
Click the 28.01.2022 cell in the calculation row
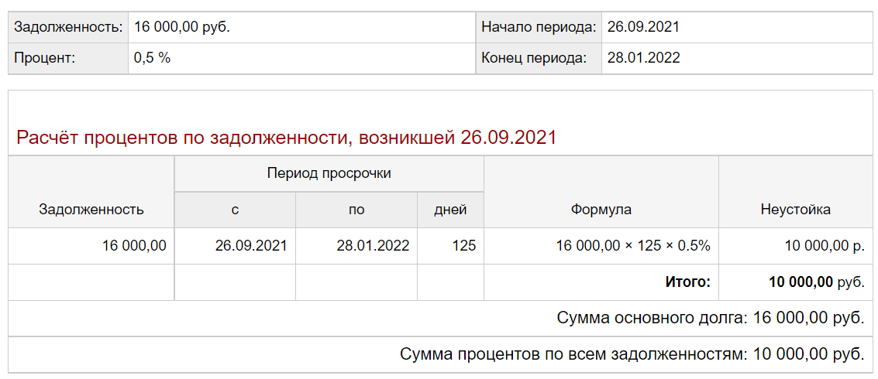point(373,246)
